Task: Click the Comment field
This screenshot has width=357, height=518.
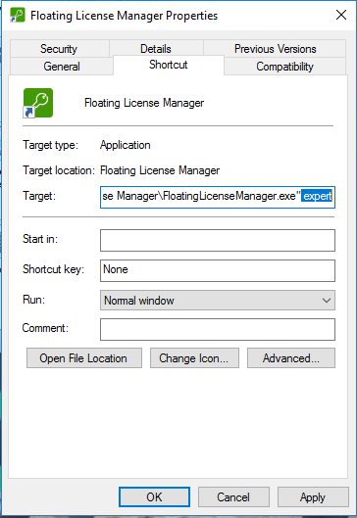Action: (x=218, y=329)
